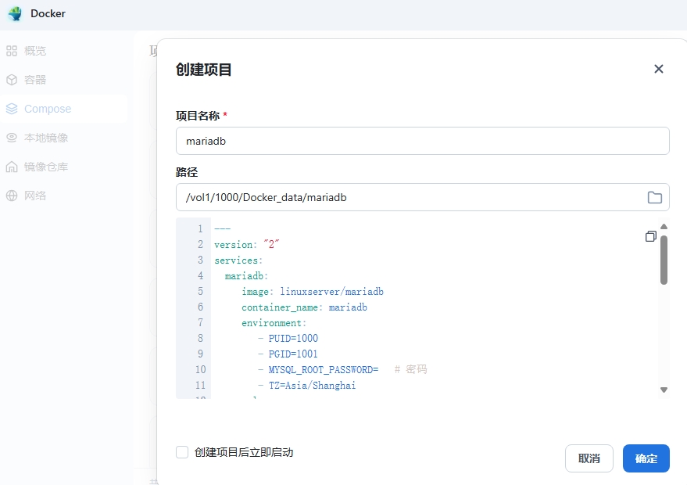
Task: Close the 创建项目 dialog
Action: click(x=659, y=69)
